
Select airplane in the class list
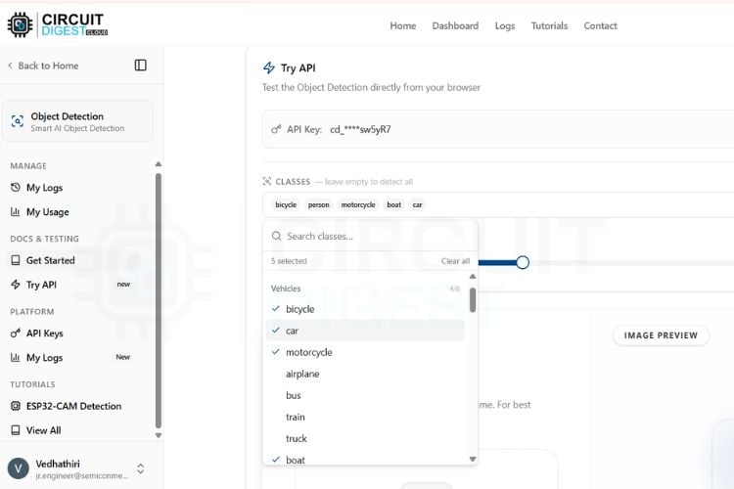click(365, 374)
